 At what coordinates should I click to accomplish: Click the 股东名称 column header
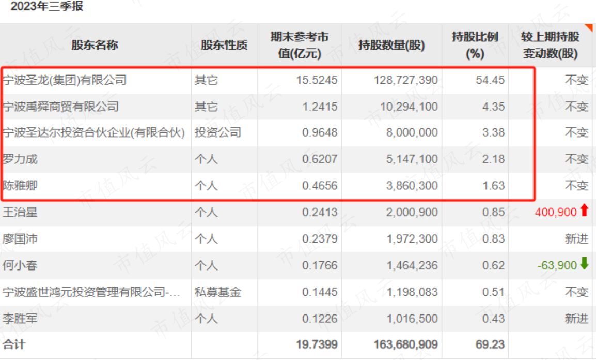pyautogui.click(x=95, y=45)
